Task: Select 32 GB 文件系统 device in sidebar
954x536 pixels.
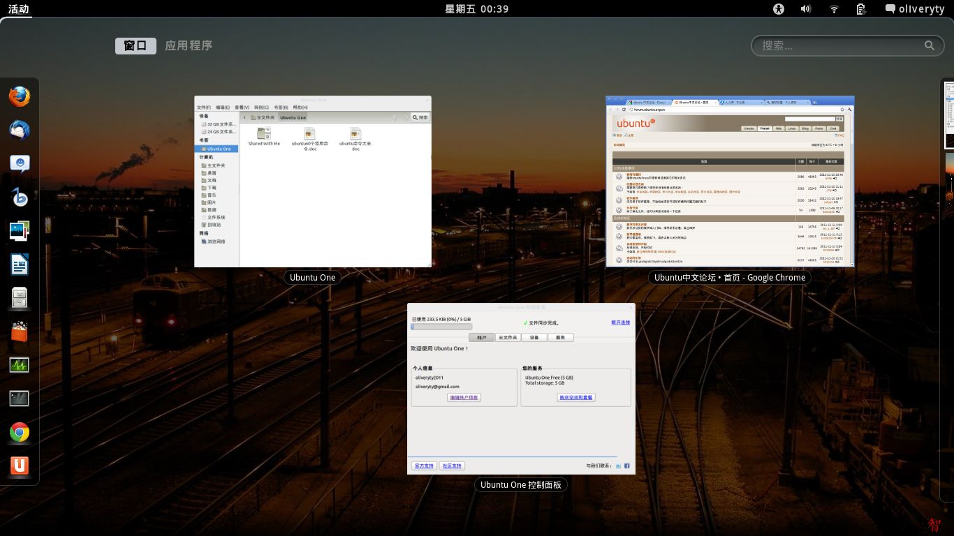Action: pyautogui.click(x=217, y=124)
